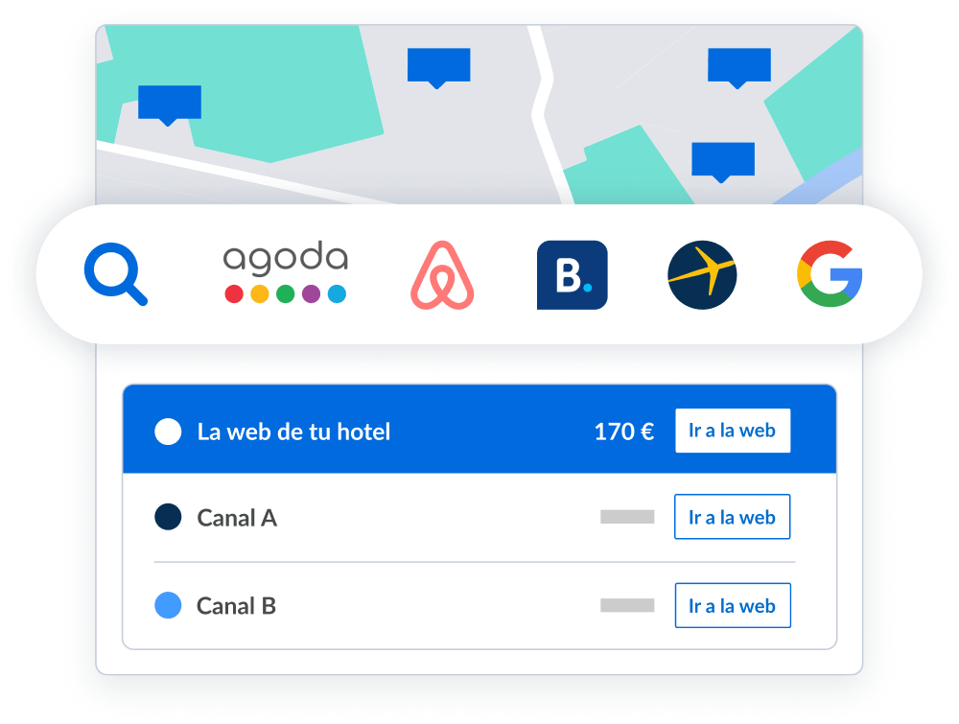959x724 pixels.
Task: Select the dark navy dot beside Canal A
Action: coord(168,517)
